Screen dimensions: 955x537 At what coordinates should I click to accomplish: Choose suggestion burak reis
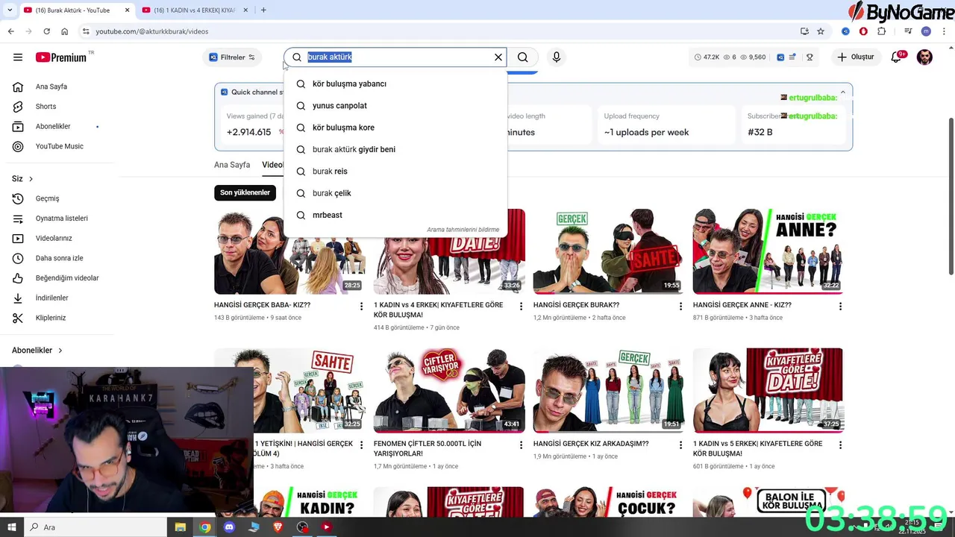(395, 172)
